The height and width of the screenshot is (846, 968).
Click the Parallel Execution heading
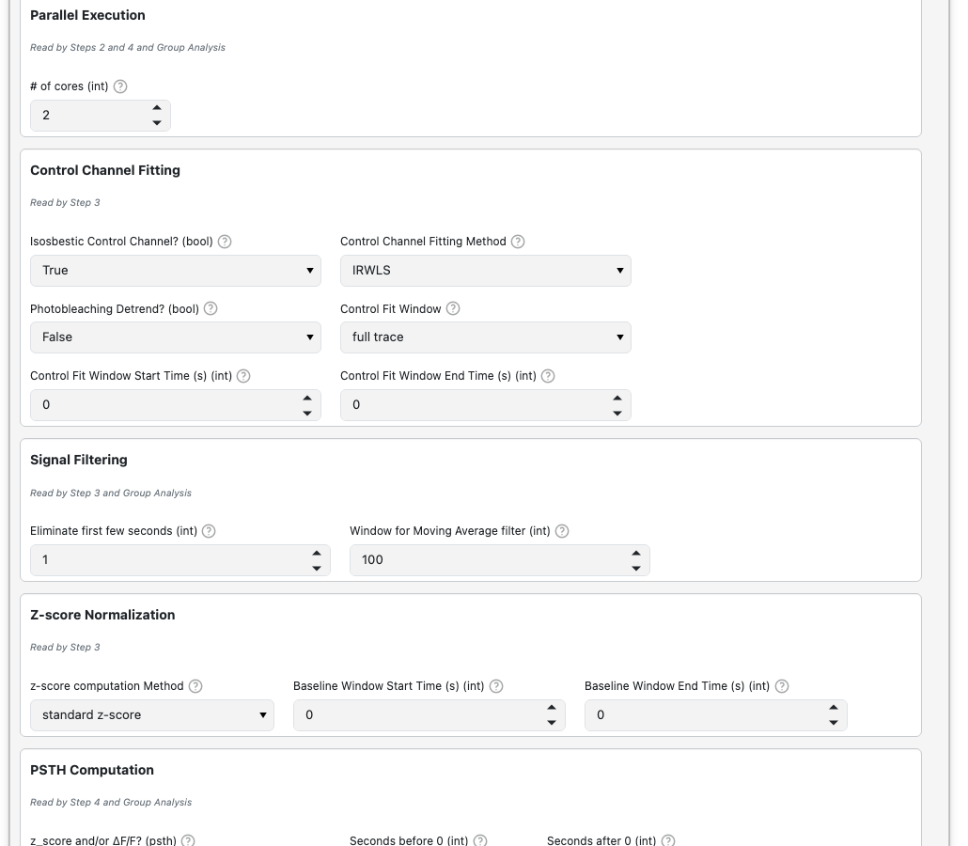pyautogui.click(x=87, y=15)
